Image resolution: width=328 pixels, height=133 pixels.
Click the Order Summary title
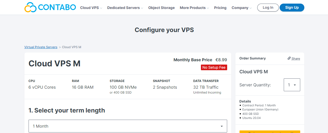coord(252,58)
